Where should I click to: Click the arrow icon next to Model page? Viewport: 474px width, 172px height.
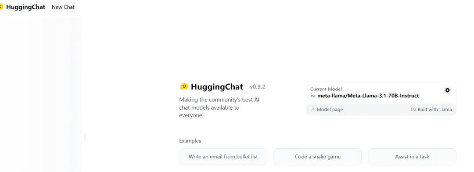312,109
